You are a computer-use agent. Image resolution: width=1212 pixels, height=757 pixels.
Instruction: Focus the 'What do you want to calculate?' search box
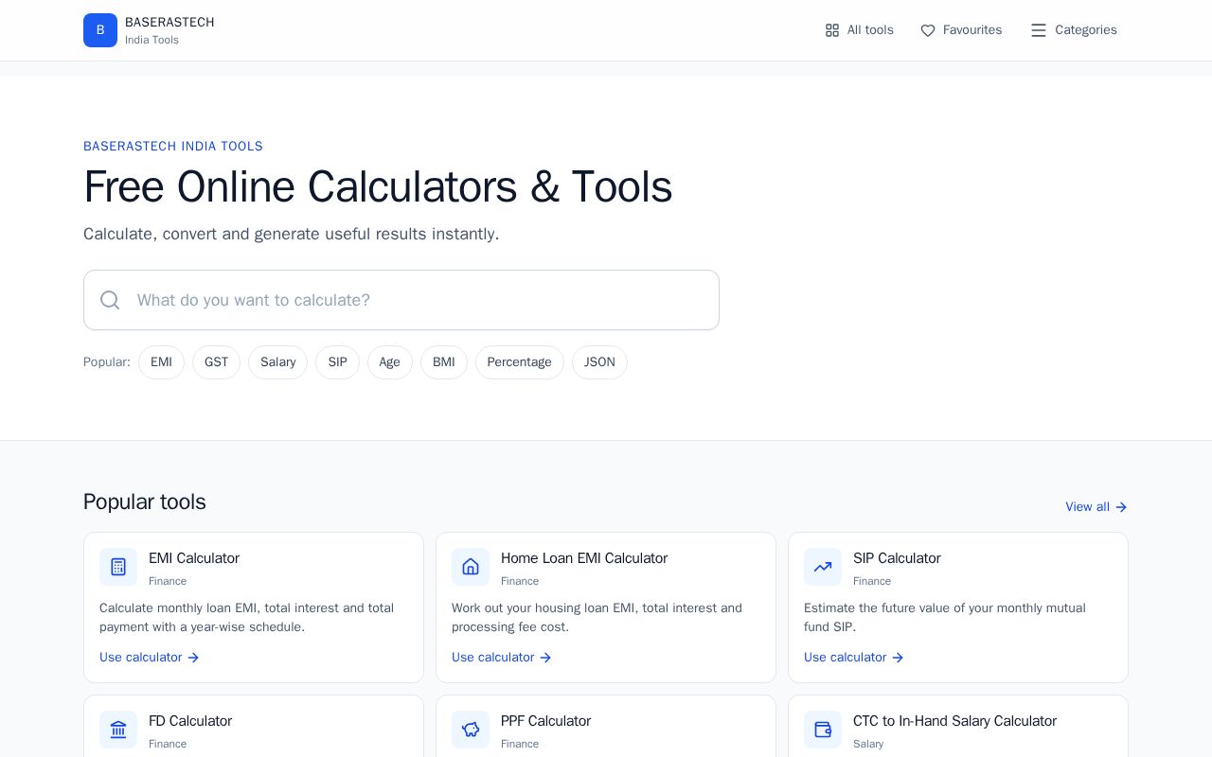click(x=401, y=300)
